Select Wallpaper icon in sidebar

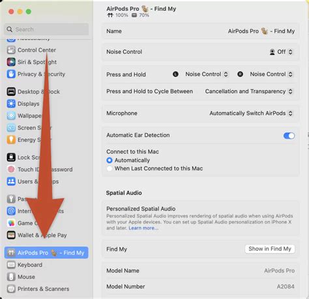pos(11,116)
